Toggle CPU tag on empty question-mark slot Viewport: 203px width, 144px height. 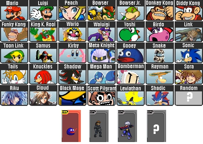[x=150, y=112]
